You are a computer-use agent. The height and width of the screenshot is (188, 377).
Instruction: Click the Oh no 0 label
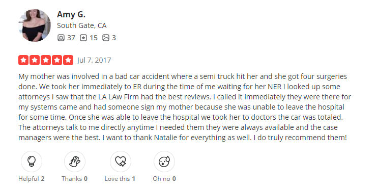[164, 179]
